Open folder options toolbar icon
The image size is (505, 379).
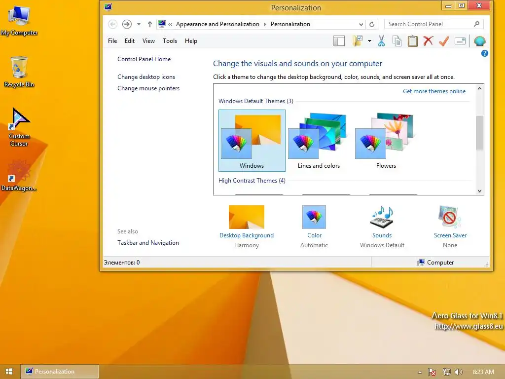point(358,41)
